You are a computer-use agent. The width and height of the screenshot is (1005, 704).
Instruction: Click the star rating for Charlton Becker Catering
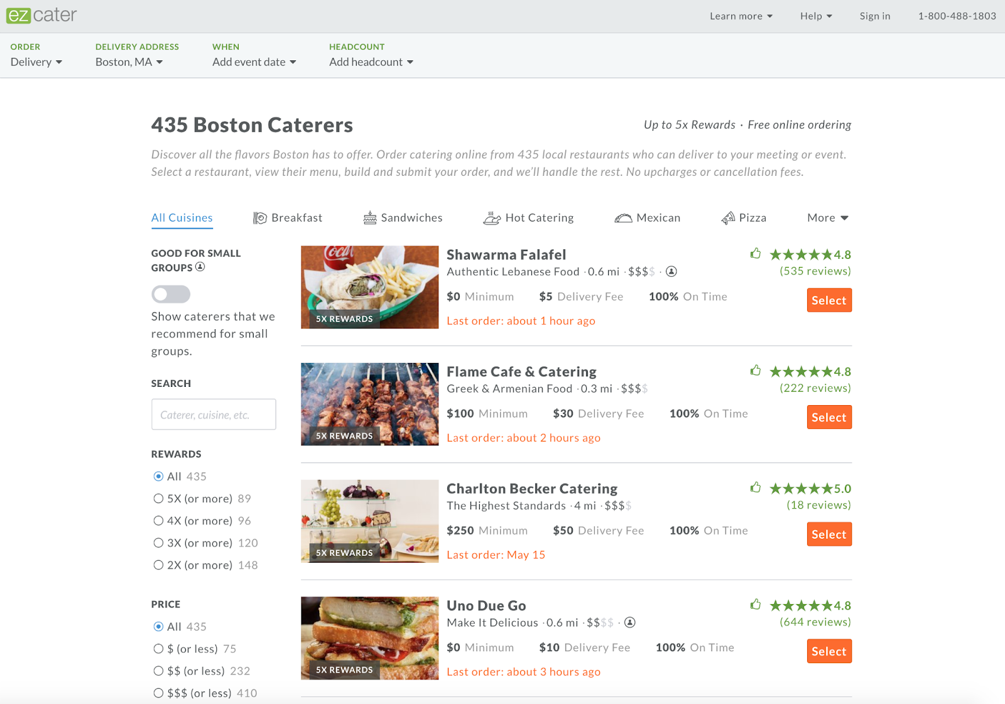pyautogui.click(x=810, y=489)
